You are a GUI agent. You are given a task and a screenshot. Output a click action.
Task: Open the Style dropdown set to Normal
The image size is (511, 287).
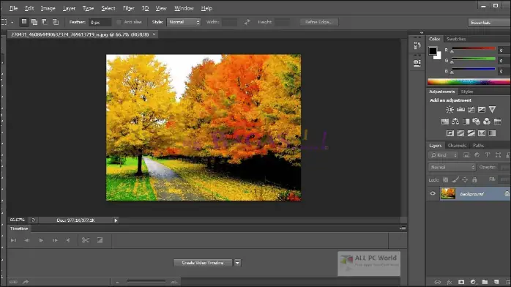click(x=184, y=22)
